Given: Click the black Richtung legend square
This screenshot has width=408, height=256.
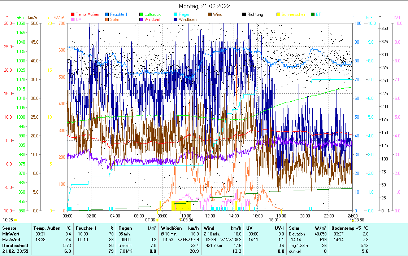Looking at the screenshot, I should point(244,15).
